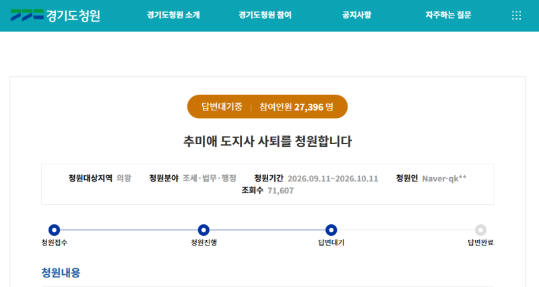The image size is (539, 287).
Task: Click the 청원기간 date range 2026.09.11~2026.10.11
Action: tap(333, 179)
